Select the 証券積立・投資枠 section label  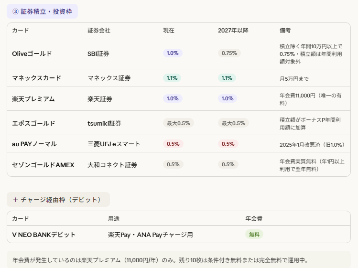pos(46,11)
